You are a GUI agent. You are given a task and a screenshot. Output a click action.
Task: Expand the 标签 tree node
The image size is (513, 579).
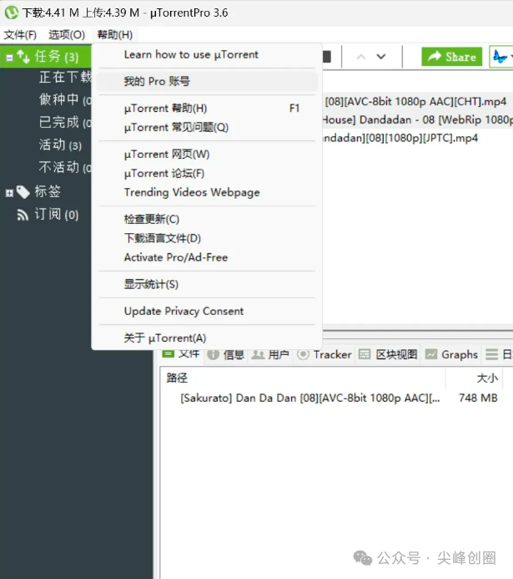[9, 193]
